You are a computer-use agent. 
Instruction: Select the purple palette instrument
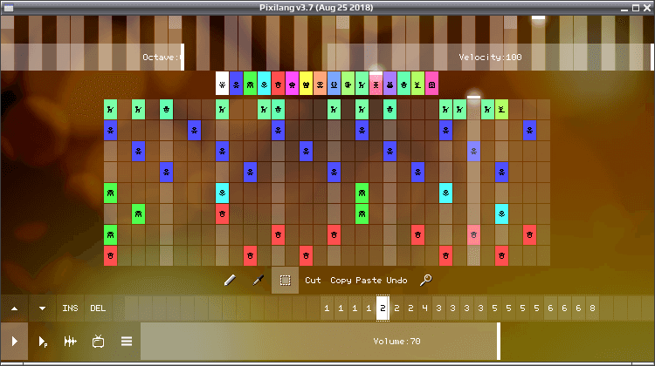390,85
